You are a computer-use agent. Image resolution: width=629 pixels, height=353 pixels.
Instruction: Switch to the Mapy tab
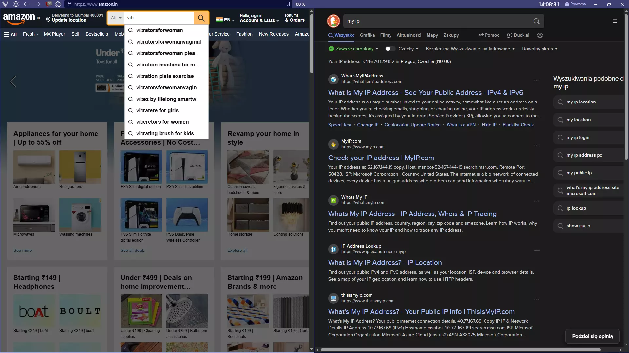click(432, 35)
